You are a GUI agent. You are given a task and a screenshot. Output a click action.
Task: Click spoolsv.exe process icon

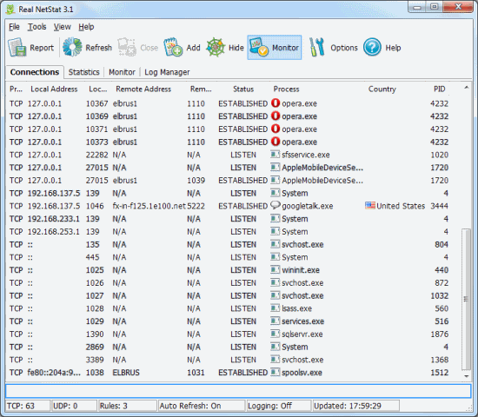tap(275, 372)
